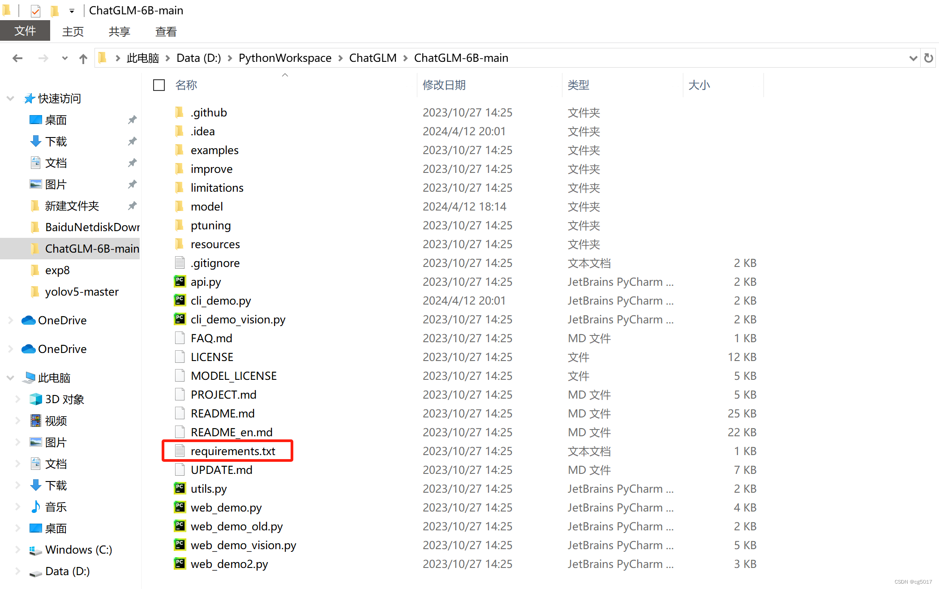Click the api.py PyCharm icon
939x589 pixels.
180,281
